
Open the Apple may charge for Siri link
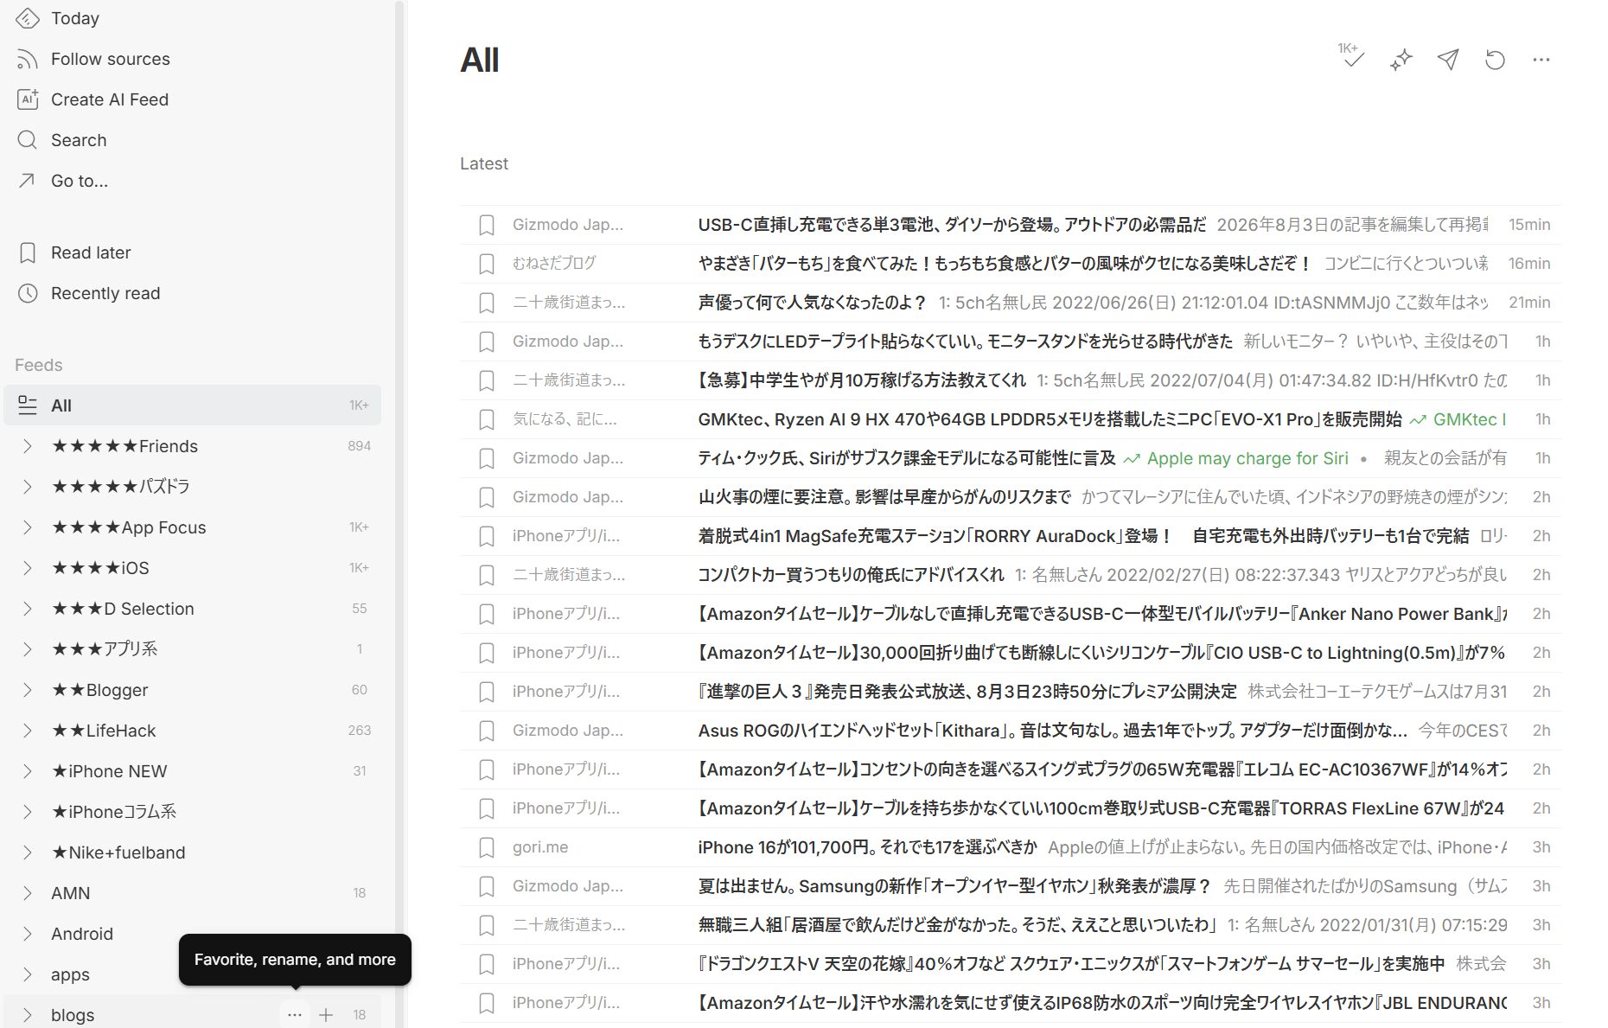pyautogui.click(x=1247, y=458)
